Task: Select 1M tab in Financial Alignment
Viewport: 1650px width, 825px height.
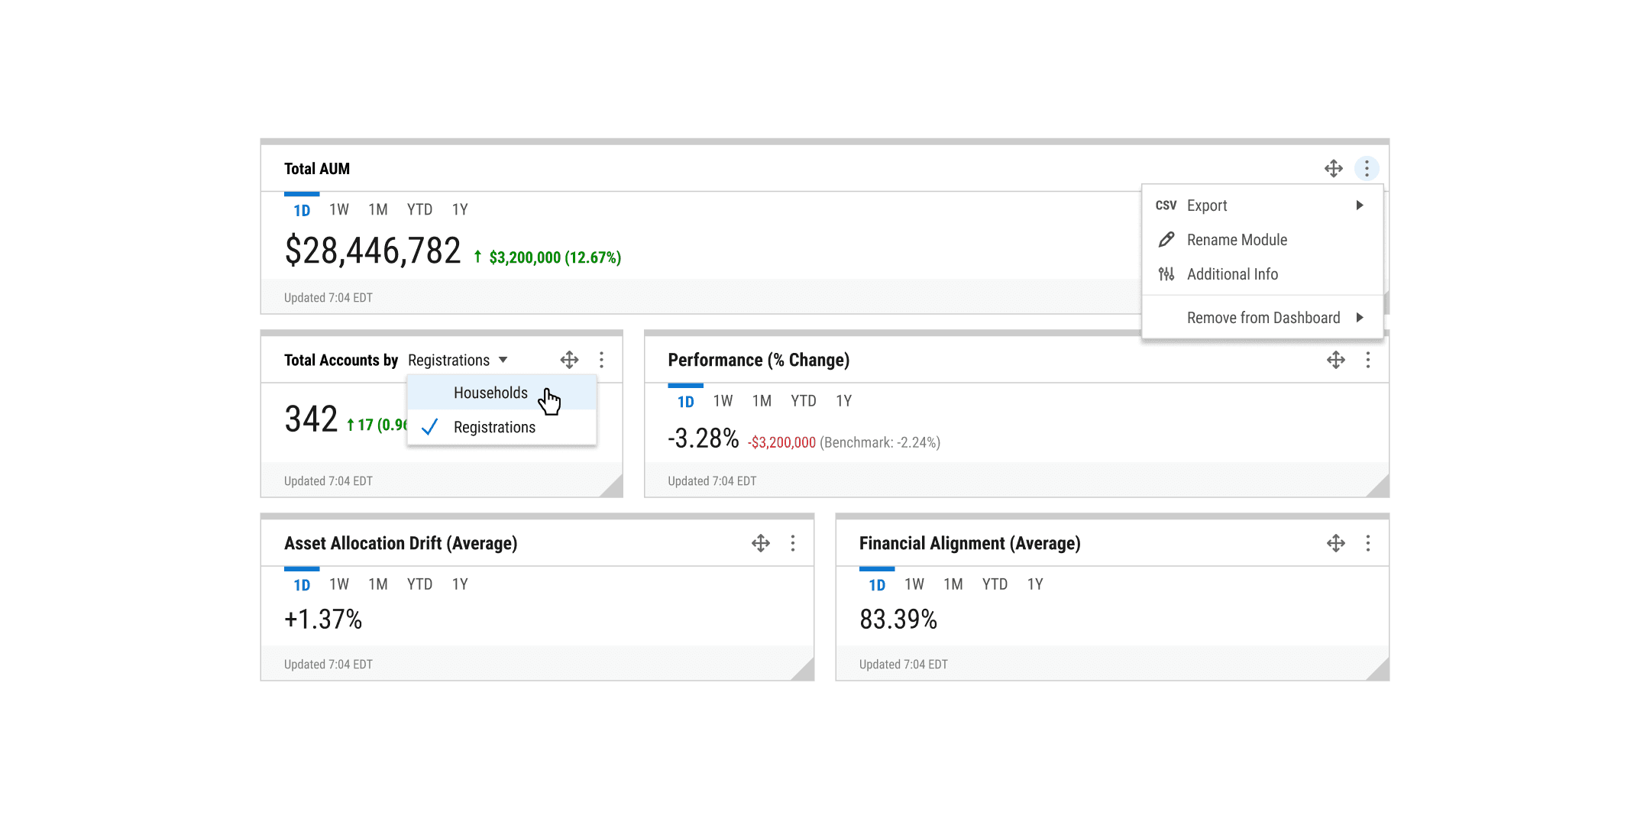Action: (x=953, y=584)
